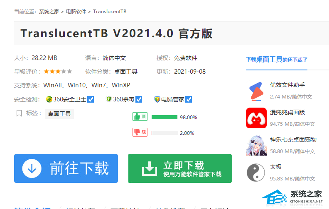
Task: Click the 360安全卫士 logo icon
Action: [x=49, y=99]
